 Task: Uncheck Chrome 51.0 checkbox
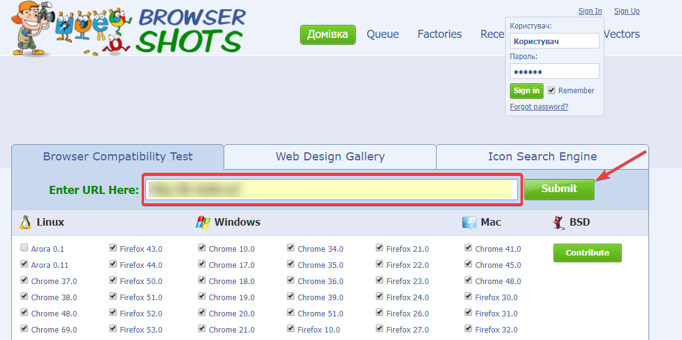291,312
